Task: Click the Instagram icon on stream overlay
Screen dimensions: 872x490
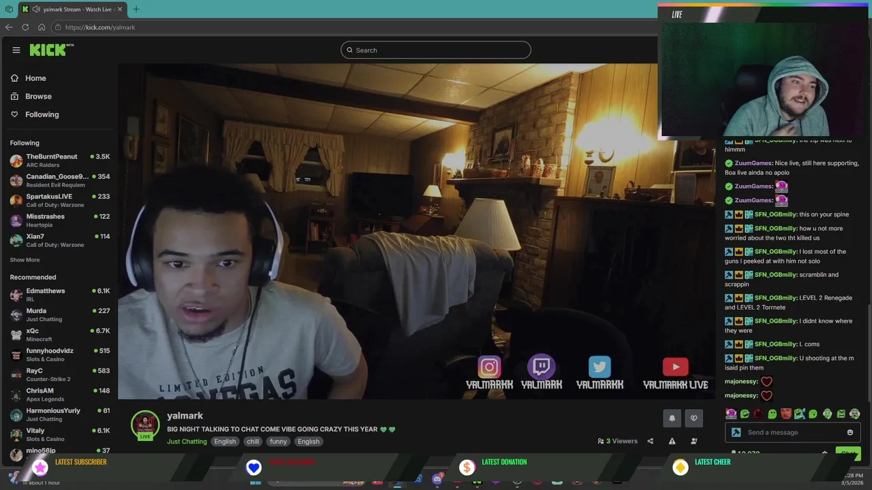Action: [489, 367]
